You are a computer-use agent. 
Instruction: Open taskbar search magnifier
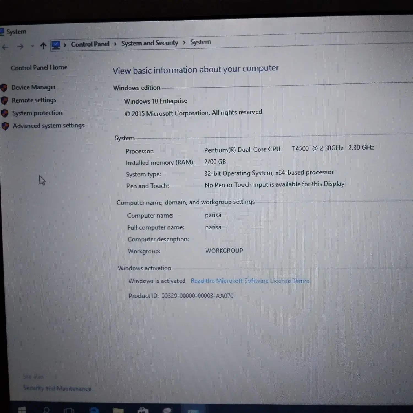pos(46,410)
